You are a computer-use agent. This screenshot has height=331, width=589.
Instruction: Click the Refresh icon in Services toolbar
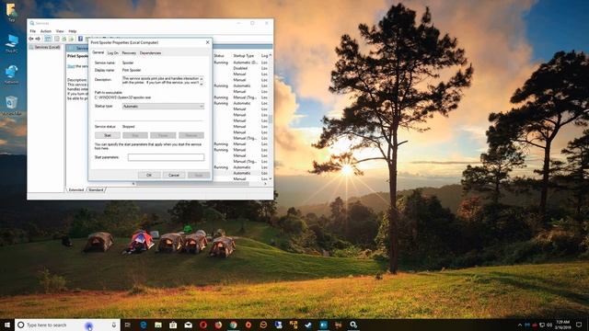pos(64,39)
